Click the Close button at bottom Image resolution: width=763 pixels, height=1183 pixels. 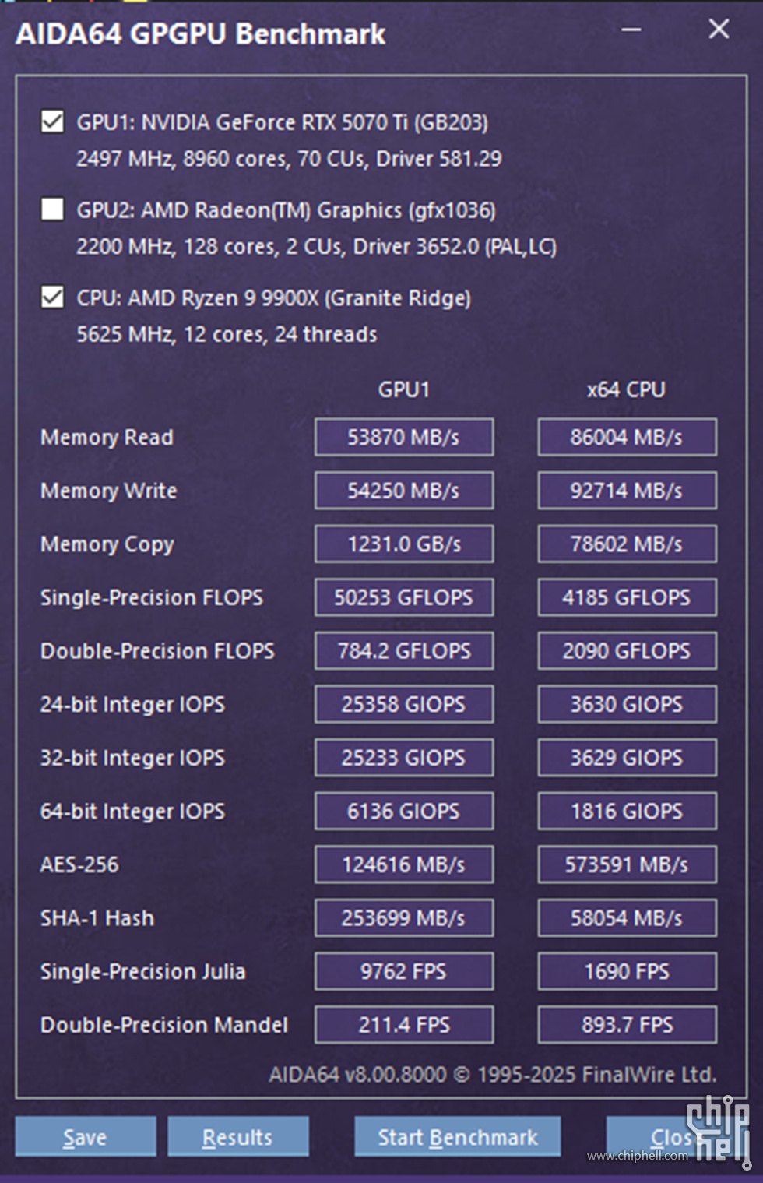click(676, 1136)
